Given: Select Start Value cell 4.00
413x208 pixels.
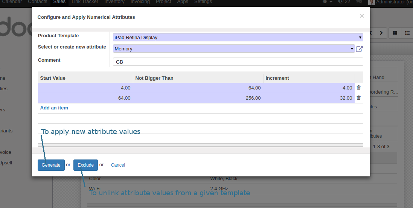Looking at the screenshot, I should click(85, 88).
